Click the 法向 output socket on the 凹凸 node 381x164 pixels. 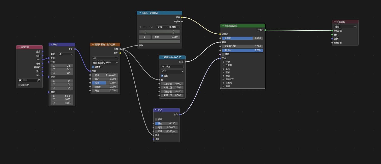point(180,114)
